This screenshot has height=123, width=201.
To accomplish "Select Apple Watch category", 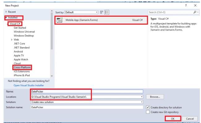I will (21, 60).
